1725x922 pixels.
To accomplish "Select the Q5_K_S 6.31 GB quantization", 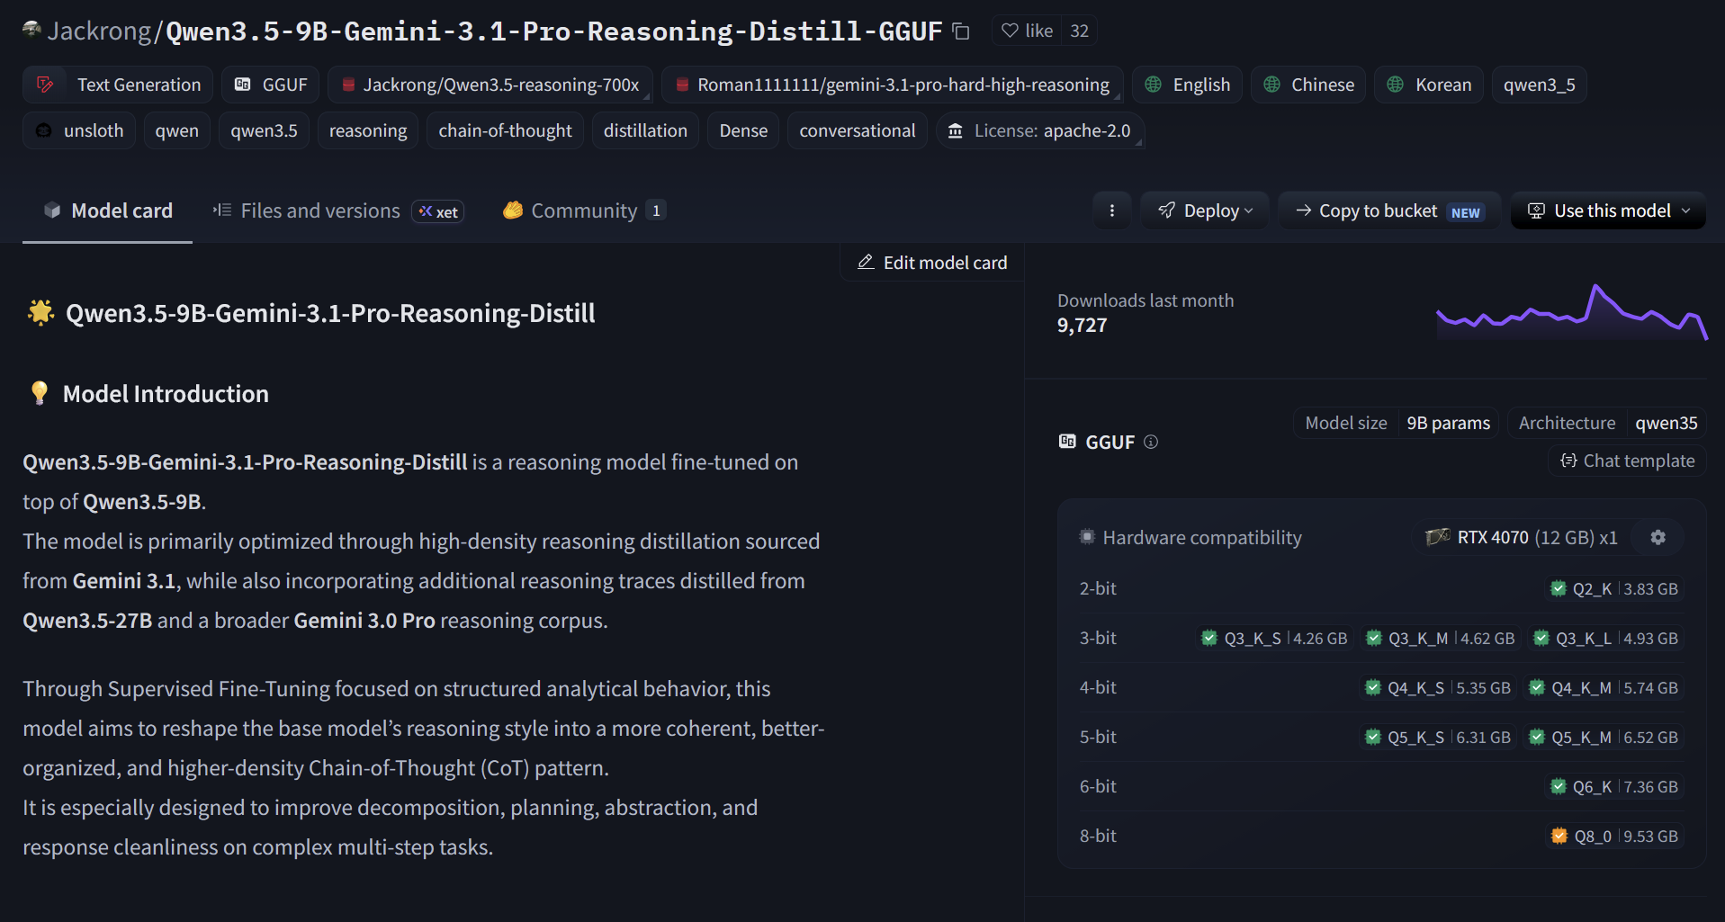I will (1438, 737).
